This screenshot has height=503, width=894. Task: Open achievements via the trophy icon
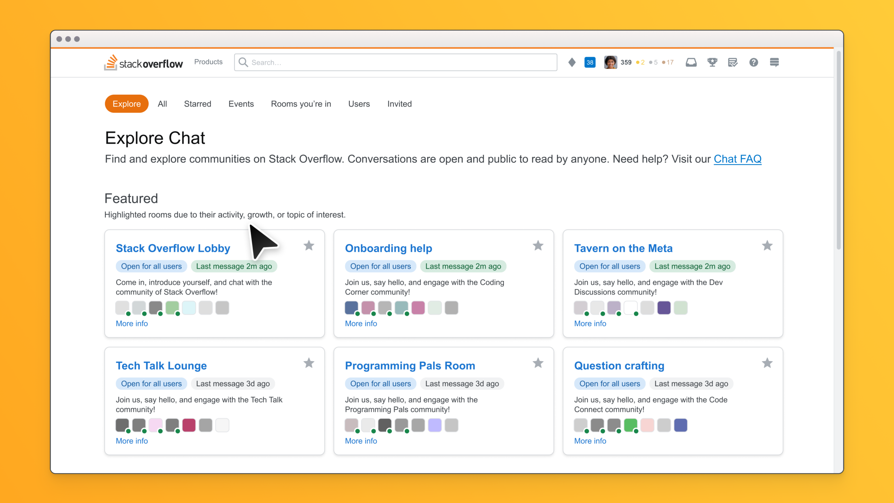712,62
